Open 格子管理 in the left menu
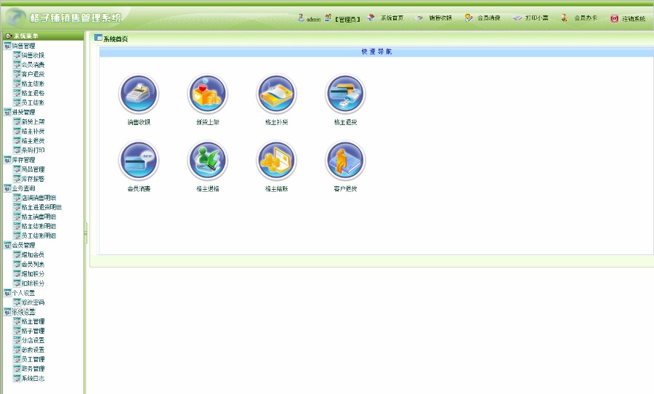The image size is (654, 394). [33, 331]
